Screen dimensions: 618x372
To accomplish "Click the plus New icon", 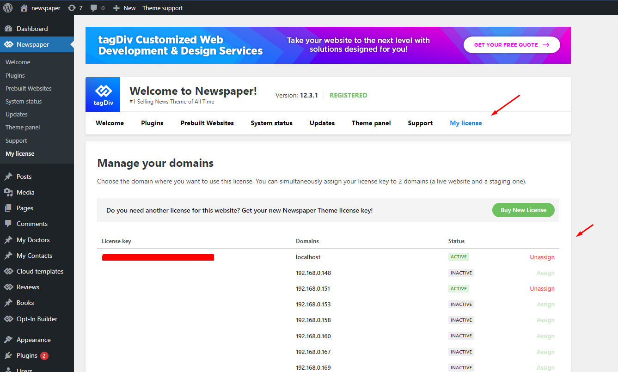I will [x=116, y=8].
